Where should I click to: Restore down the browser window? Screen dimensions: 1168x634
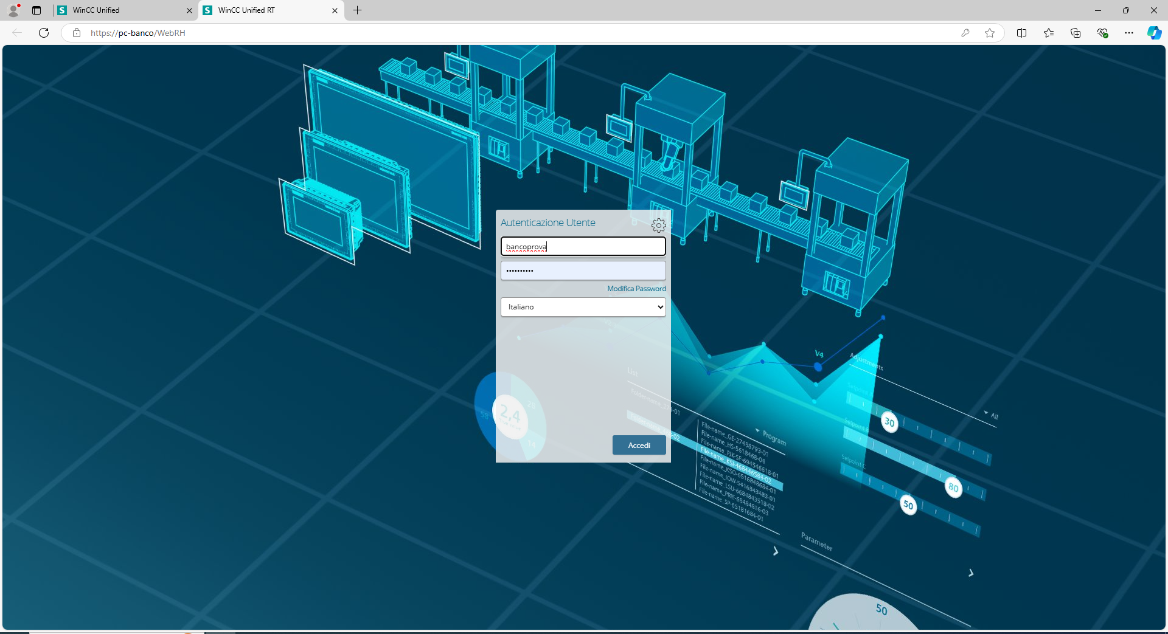coord(1126,10)
